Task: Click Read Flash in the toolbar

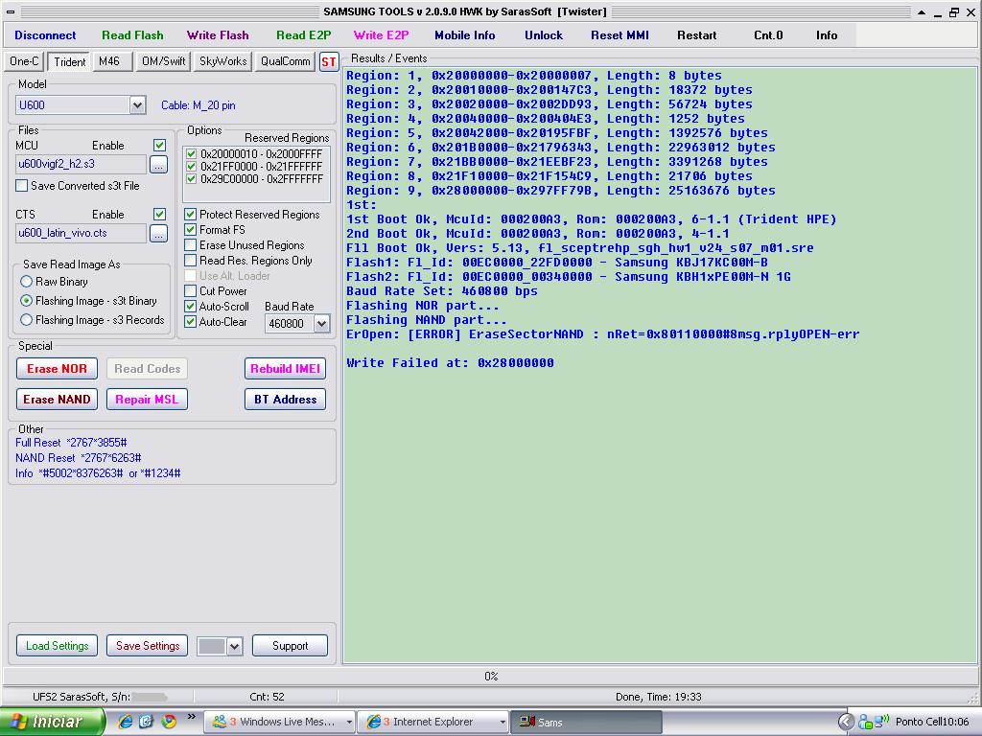Action: click(132, 35)
